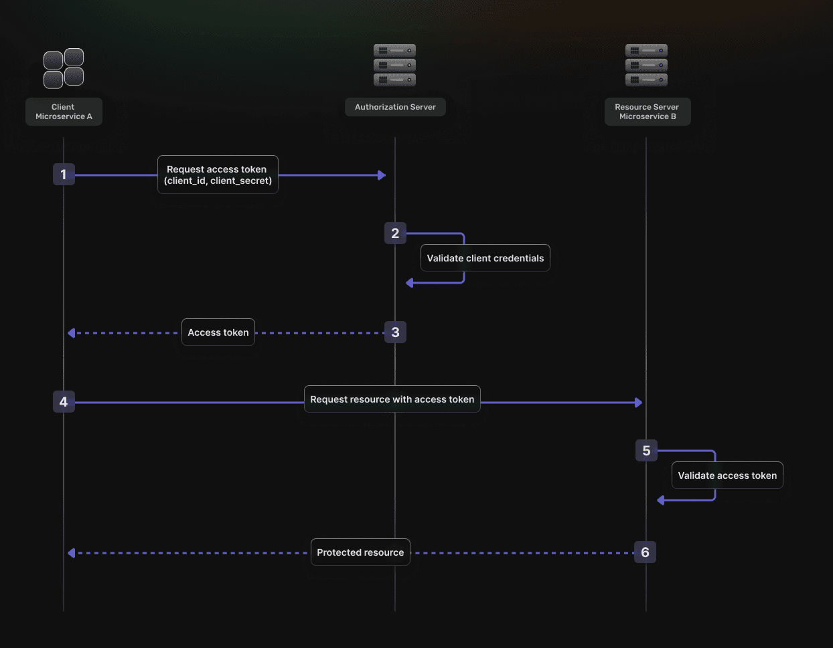The image size is (833, 648).
Task: Click the step 1 number badge
Action: point(64,174)
